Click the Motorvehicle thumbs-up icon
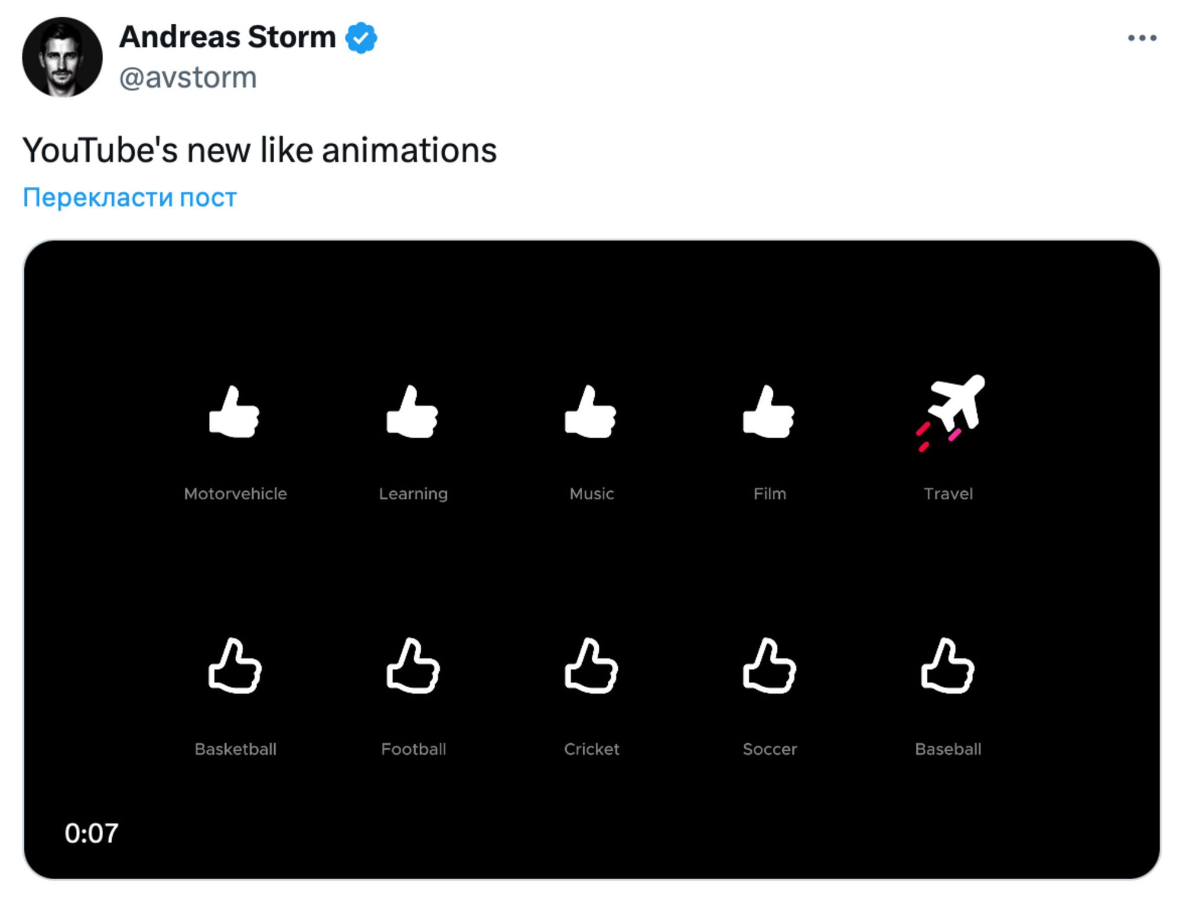This screenshot has height=907, width=1187. tap(234, 412)
